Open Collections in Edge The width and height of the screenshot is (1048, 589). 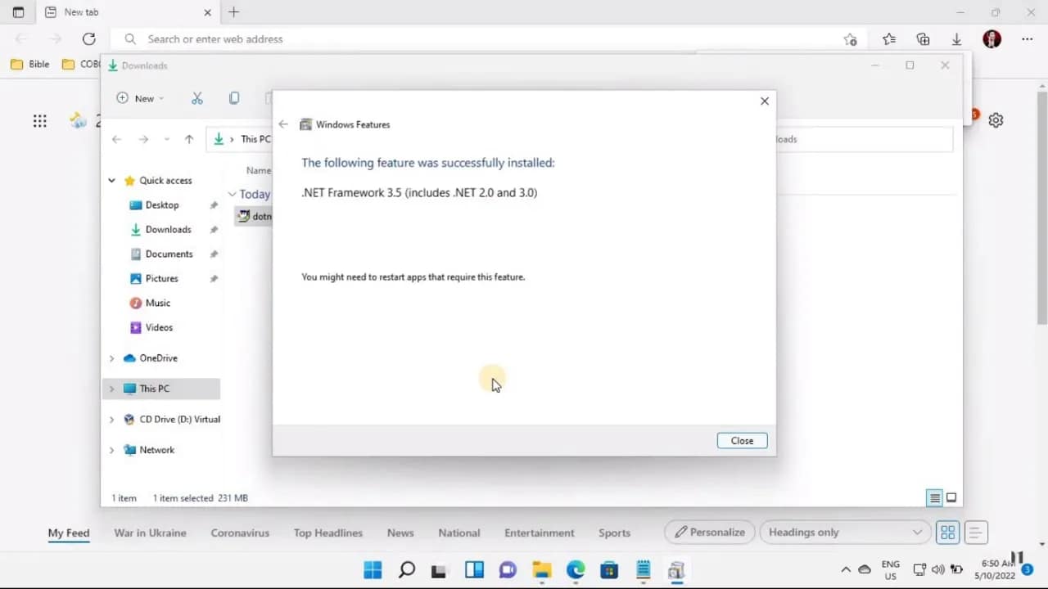[924, 38]
